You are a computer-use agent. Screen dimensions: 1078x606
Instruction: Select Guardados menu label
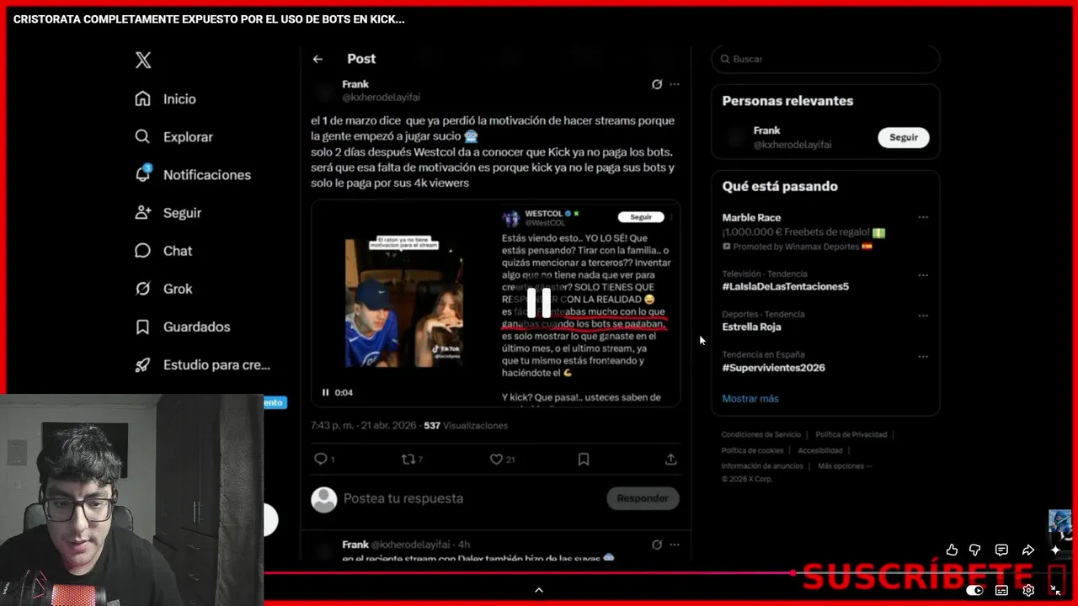pos(197,327)
